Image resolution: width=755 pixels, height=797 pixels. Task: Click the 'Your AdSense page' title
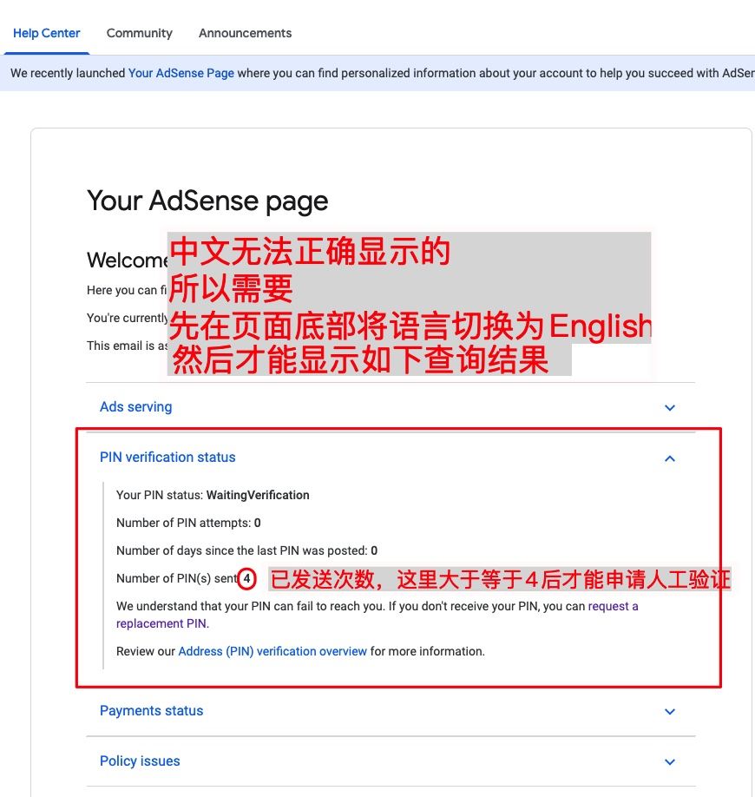(x=207, y=201)
